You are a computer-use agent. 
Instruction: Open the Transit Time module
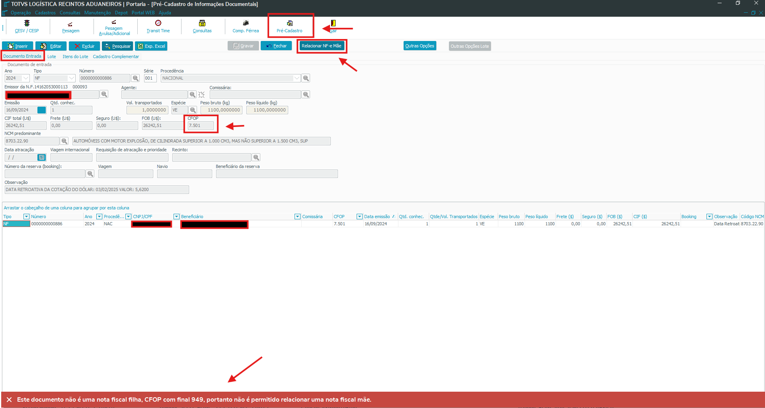point(158,27)
